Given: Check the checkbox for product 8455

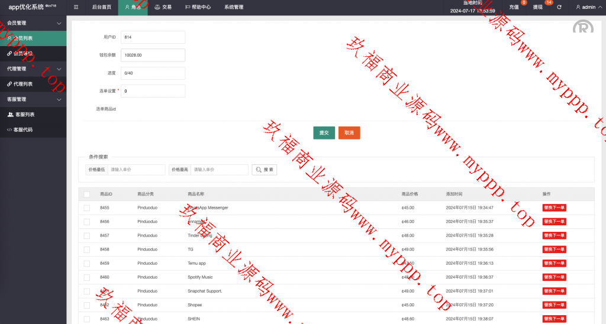Looking at the screenshot, I should click(x=87, y=208).
